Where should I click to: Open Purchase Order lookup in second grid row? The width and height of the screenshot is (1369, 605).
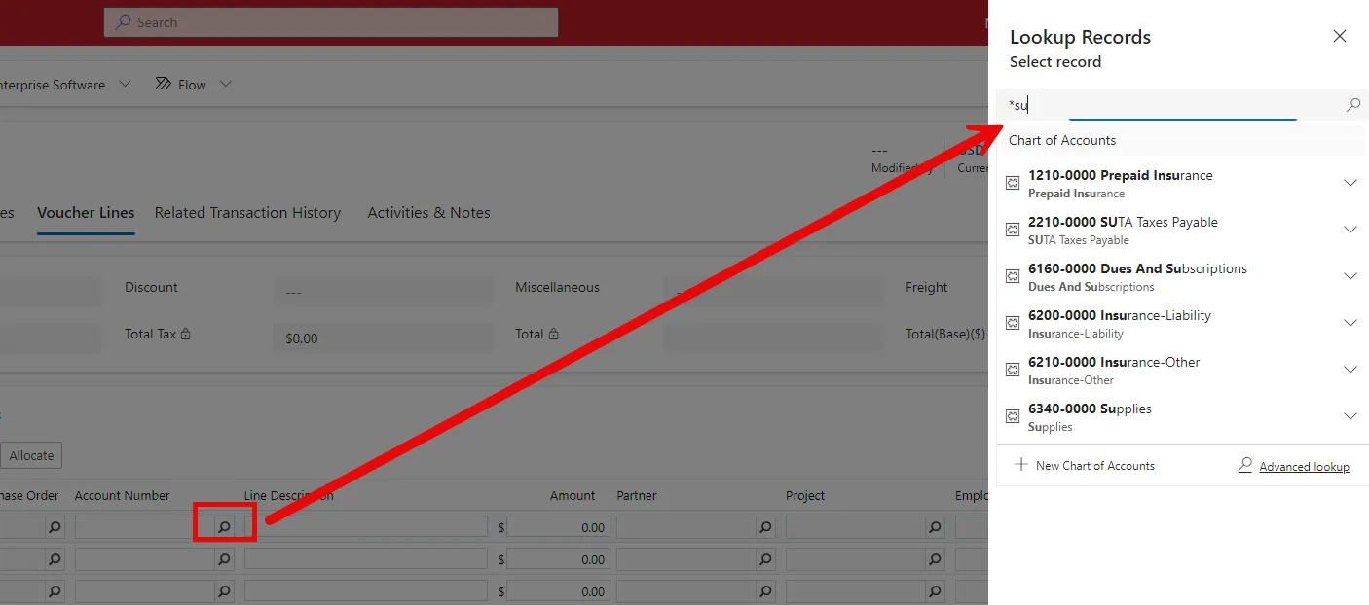tap(55, 559)
